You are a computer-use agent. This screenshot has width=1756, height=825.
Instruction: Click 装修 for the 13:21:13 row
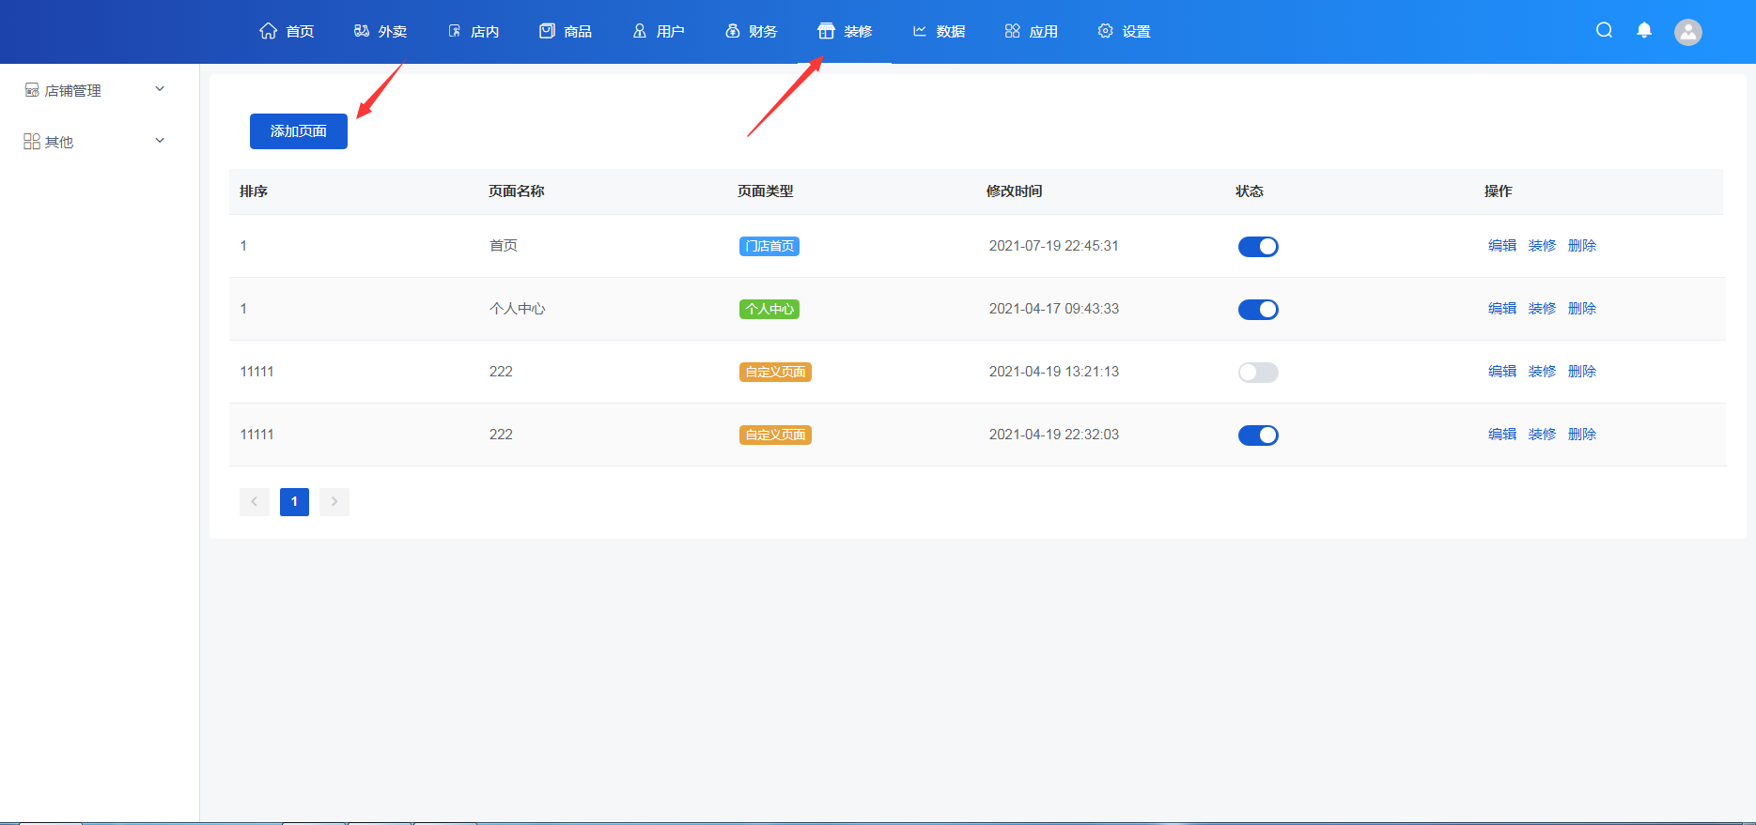click(x=1542, y=372)
